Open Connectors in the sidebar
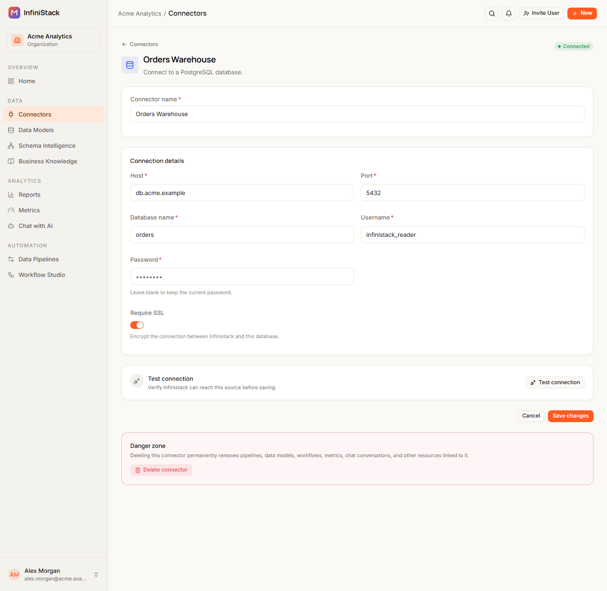 click(54, 114)
